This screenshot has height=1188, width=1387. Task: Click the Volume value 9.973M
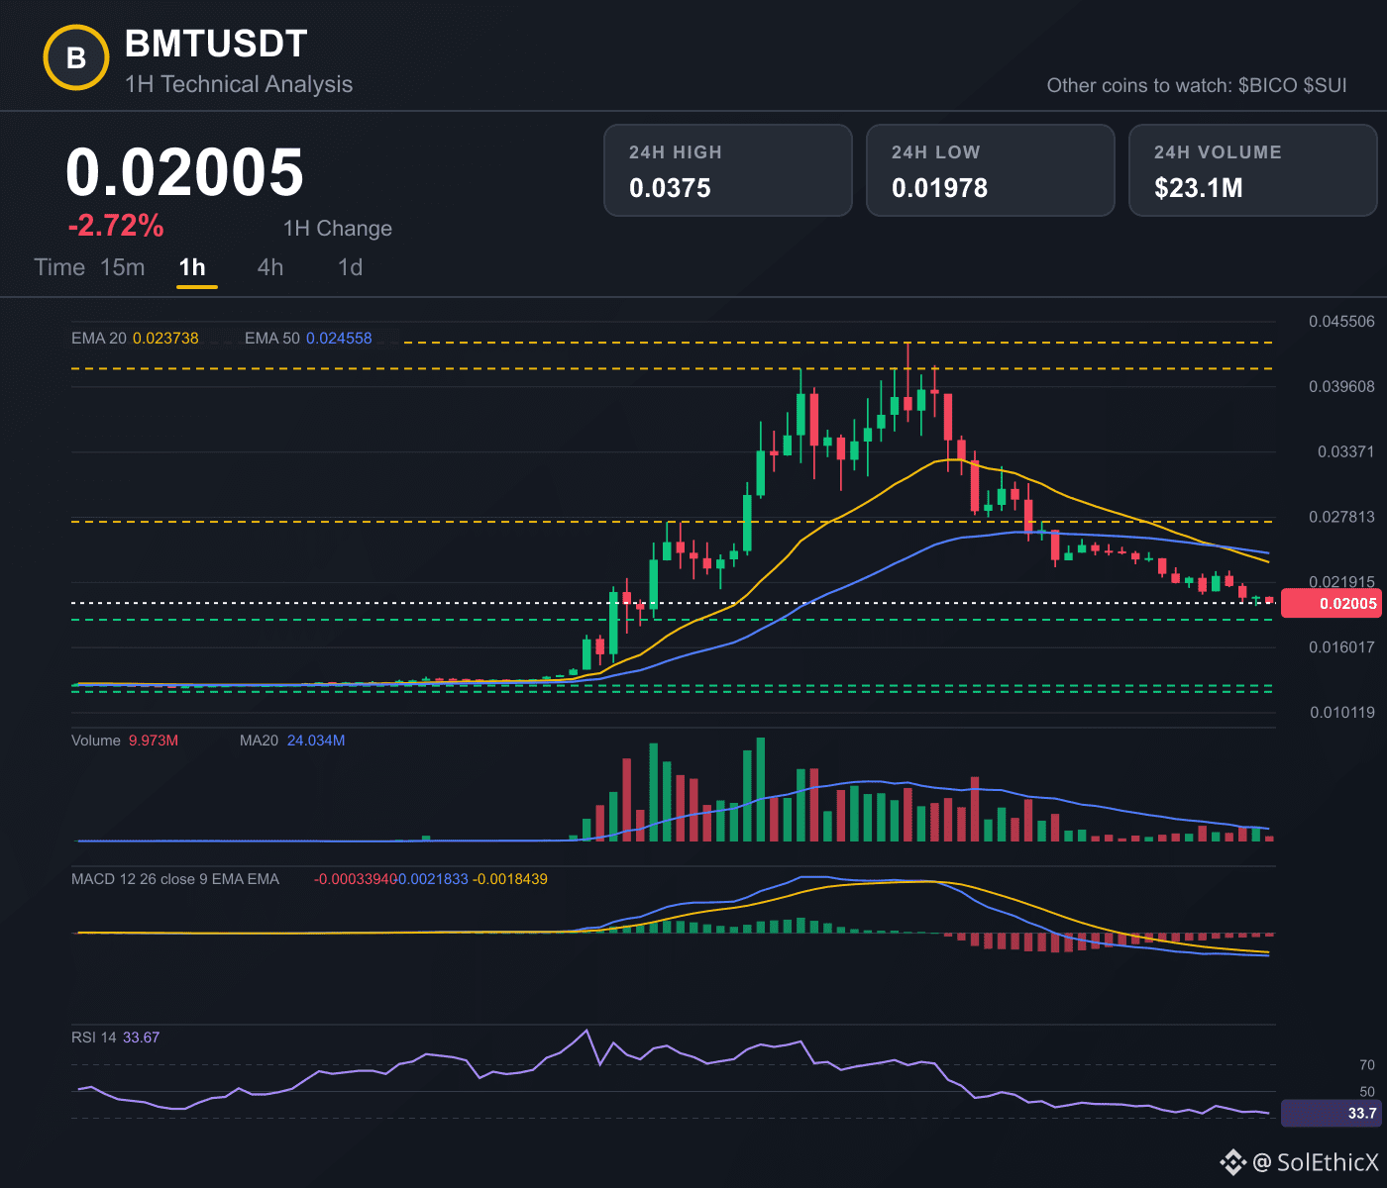(x=154, y=741)
